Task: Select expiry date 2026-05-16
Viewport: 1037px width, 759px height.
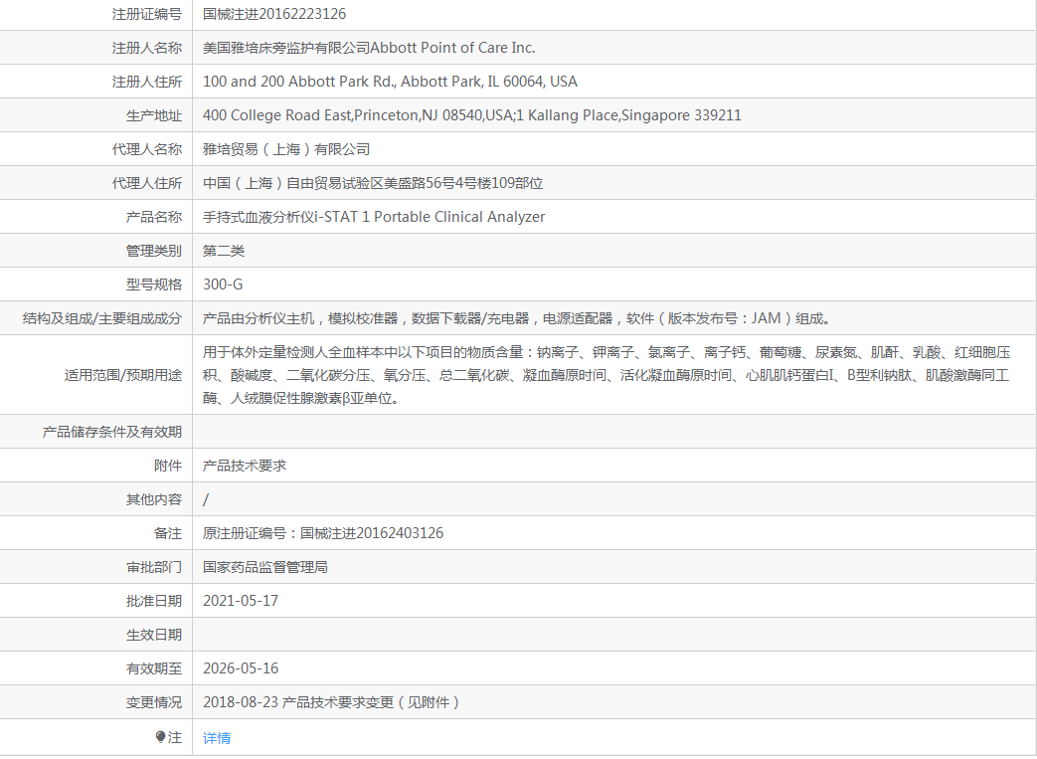Action: [240, 668]
